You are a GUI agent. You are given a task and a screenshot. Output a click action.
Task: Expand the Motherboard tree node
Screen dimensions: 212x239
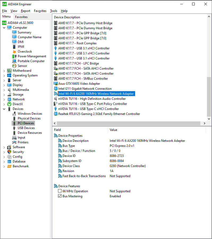point(4,71)
